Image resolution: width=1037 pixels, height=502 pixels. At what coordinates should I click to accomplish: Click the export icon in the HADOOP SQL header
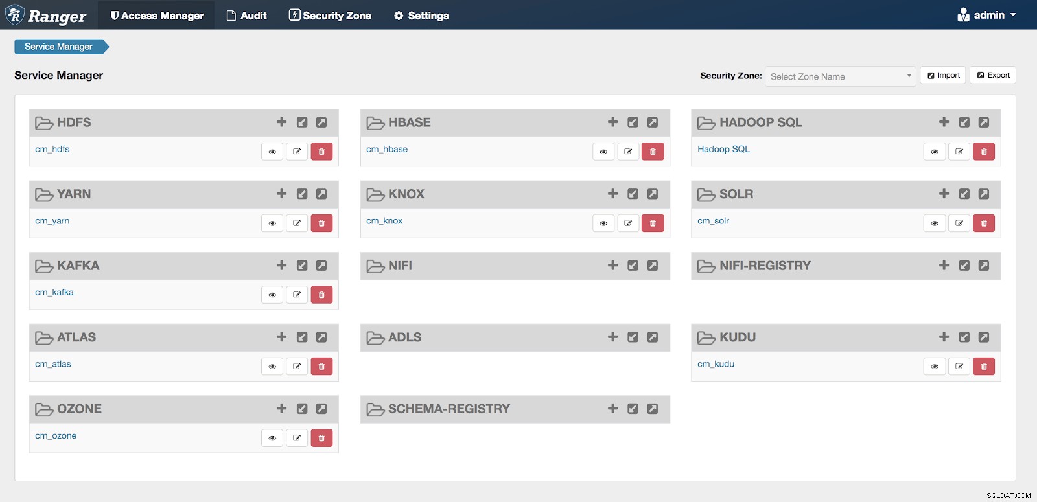click(x=984, y=122)
